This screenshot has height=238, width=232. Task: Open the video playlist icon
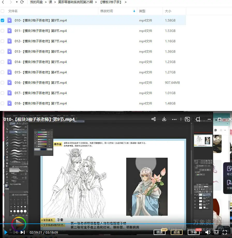[x=216, y=232]
